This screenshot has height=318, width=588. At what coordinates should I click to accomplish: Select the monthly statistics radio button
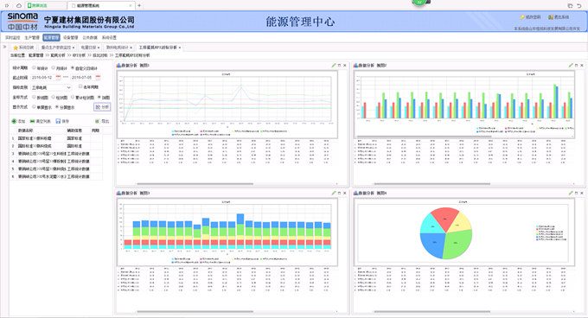pos(54,67)
